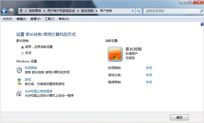This screenshot has height=123, width=204.
Task: Open the 查看(V) menu
Action: click(35, 19)
